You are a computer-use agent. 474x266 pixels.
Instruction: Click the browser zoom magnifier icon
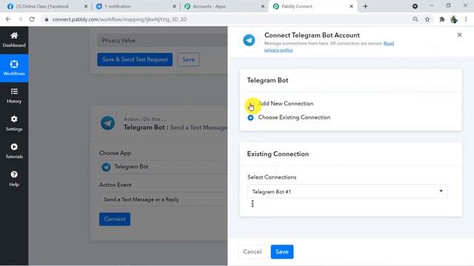(415, 19)
